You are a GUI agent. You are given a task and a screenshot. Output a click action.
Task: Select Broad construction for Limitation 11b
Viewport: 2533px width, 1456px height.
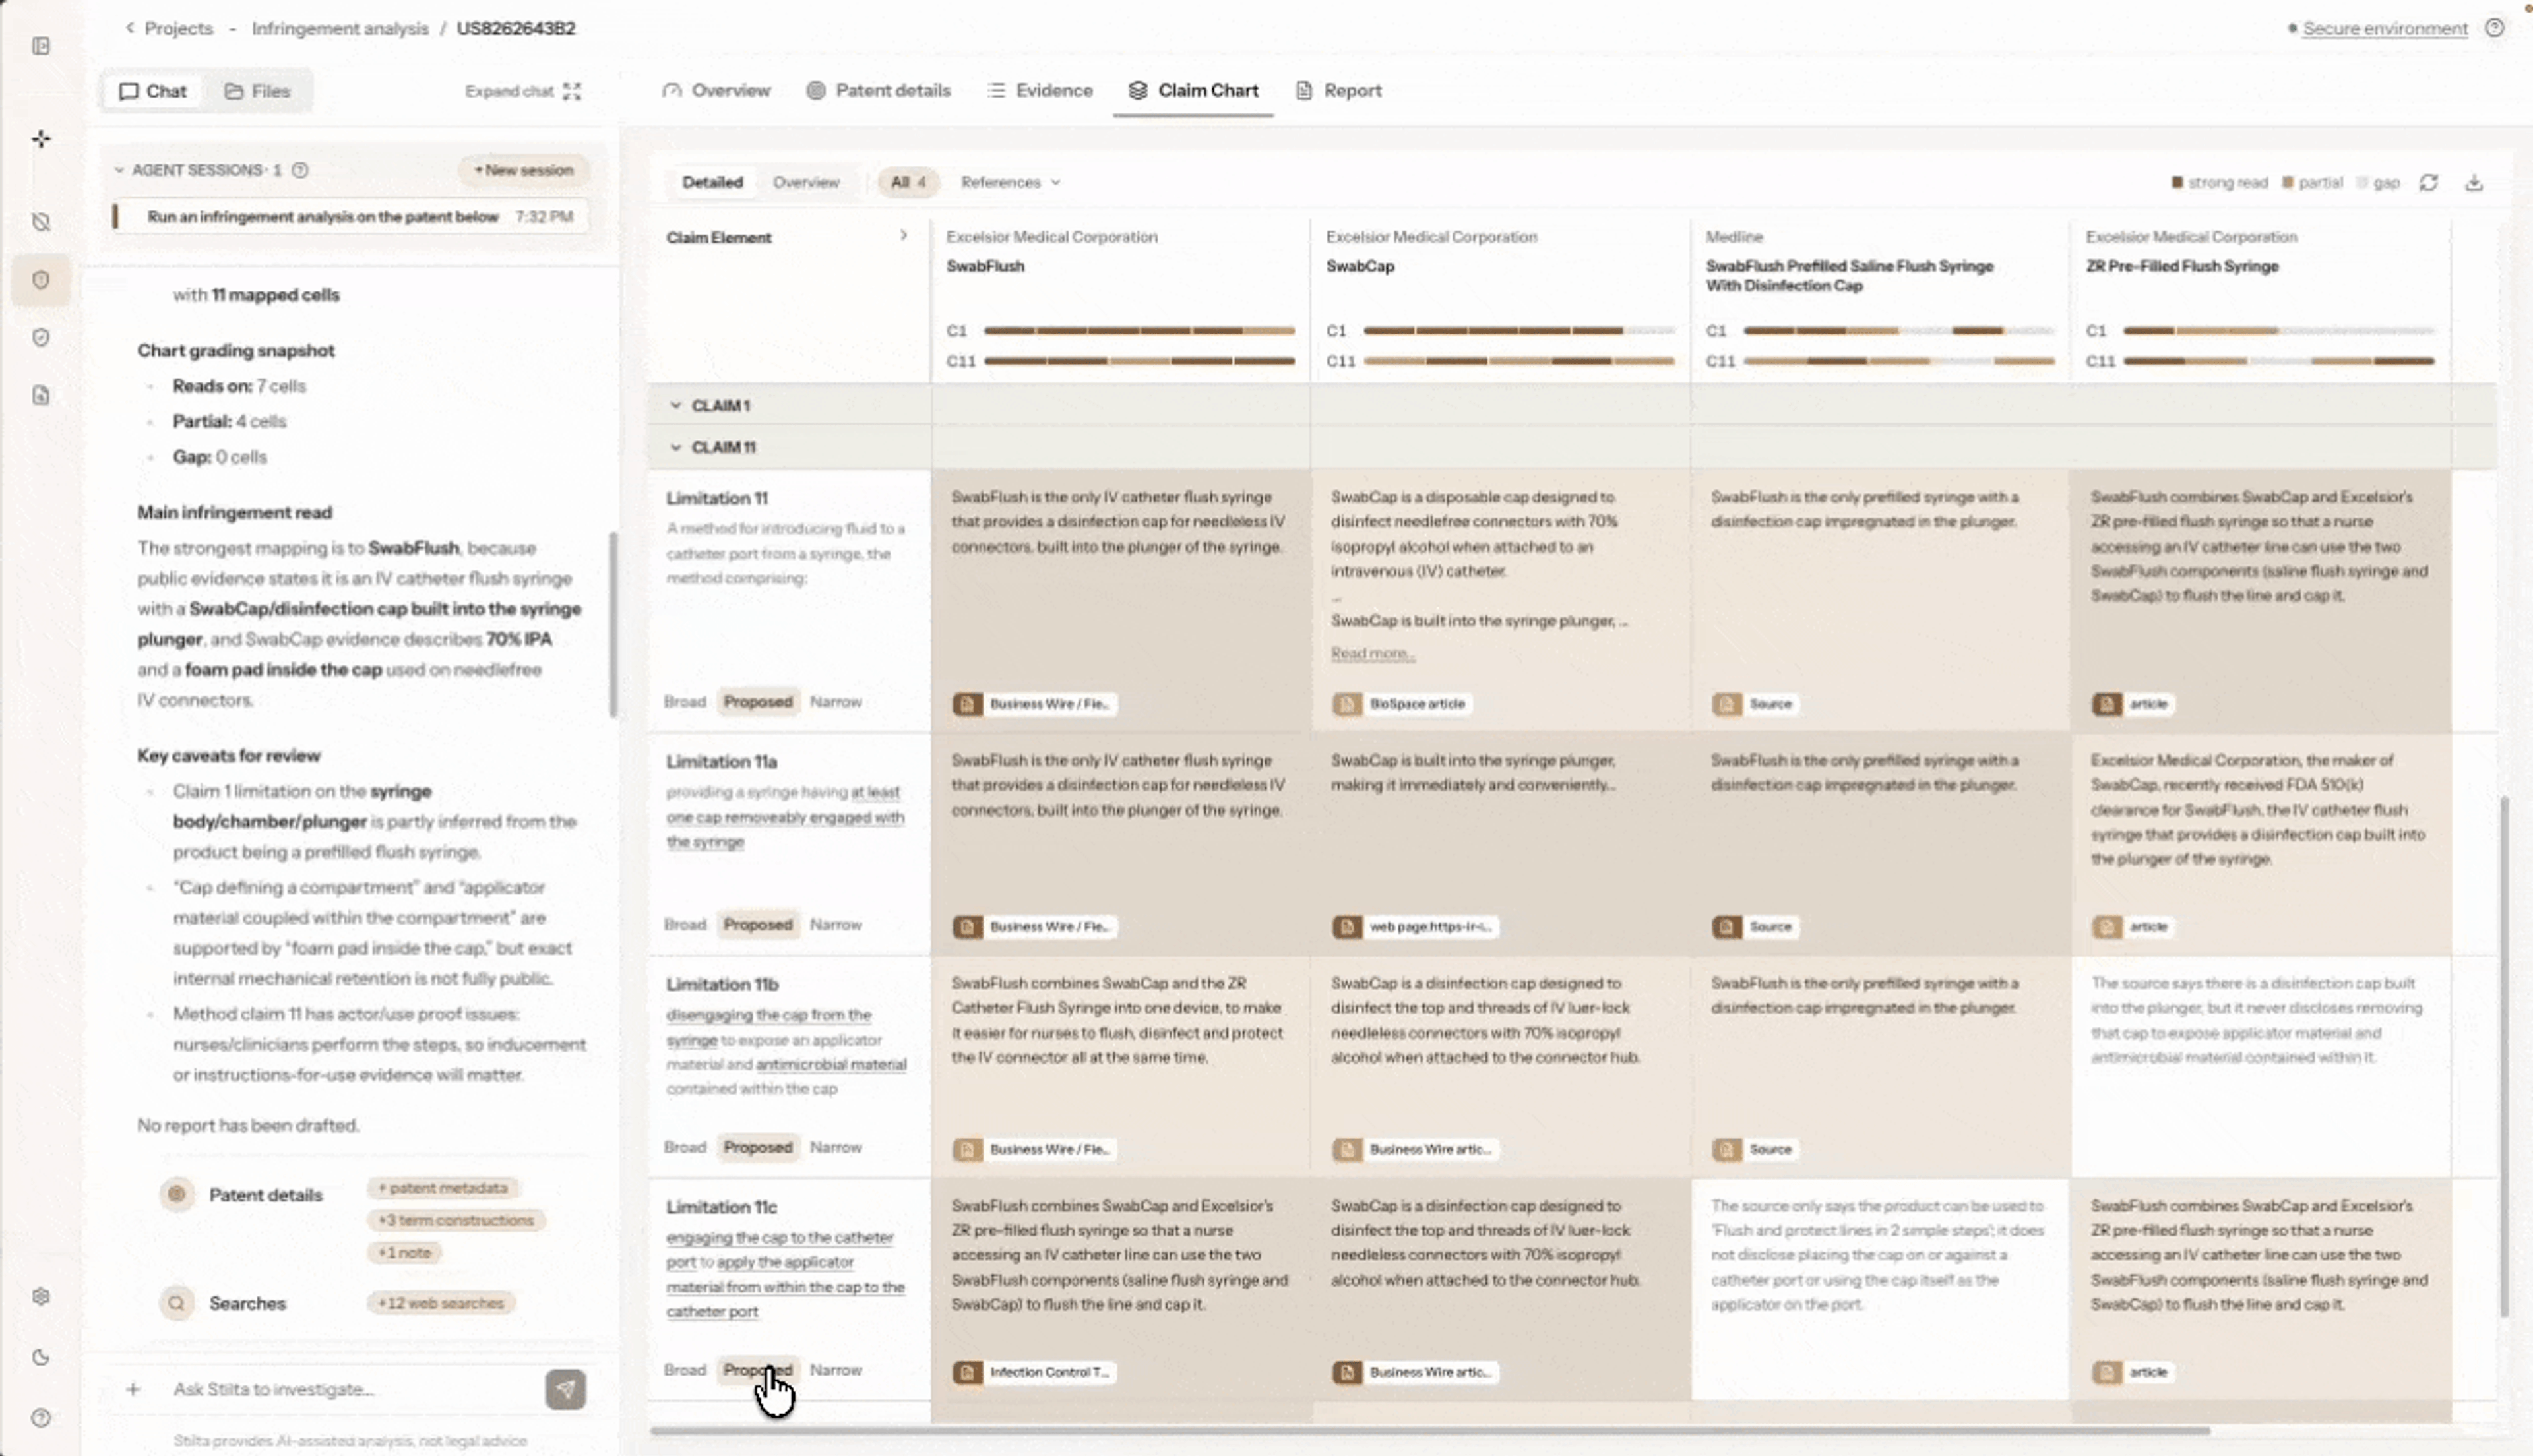[x=685, y=1148]
